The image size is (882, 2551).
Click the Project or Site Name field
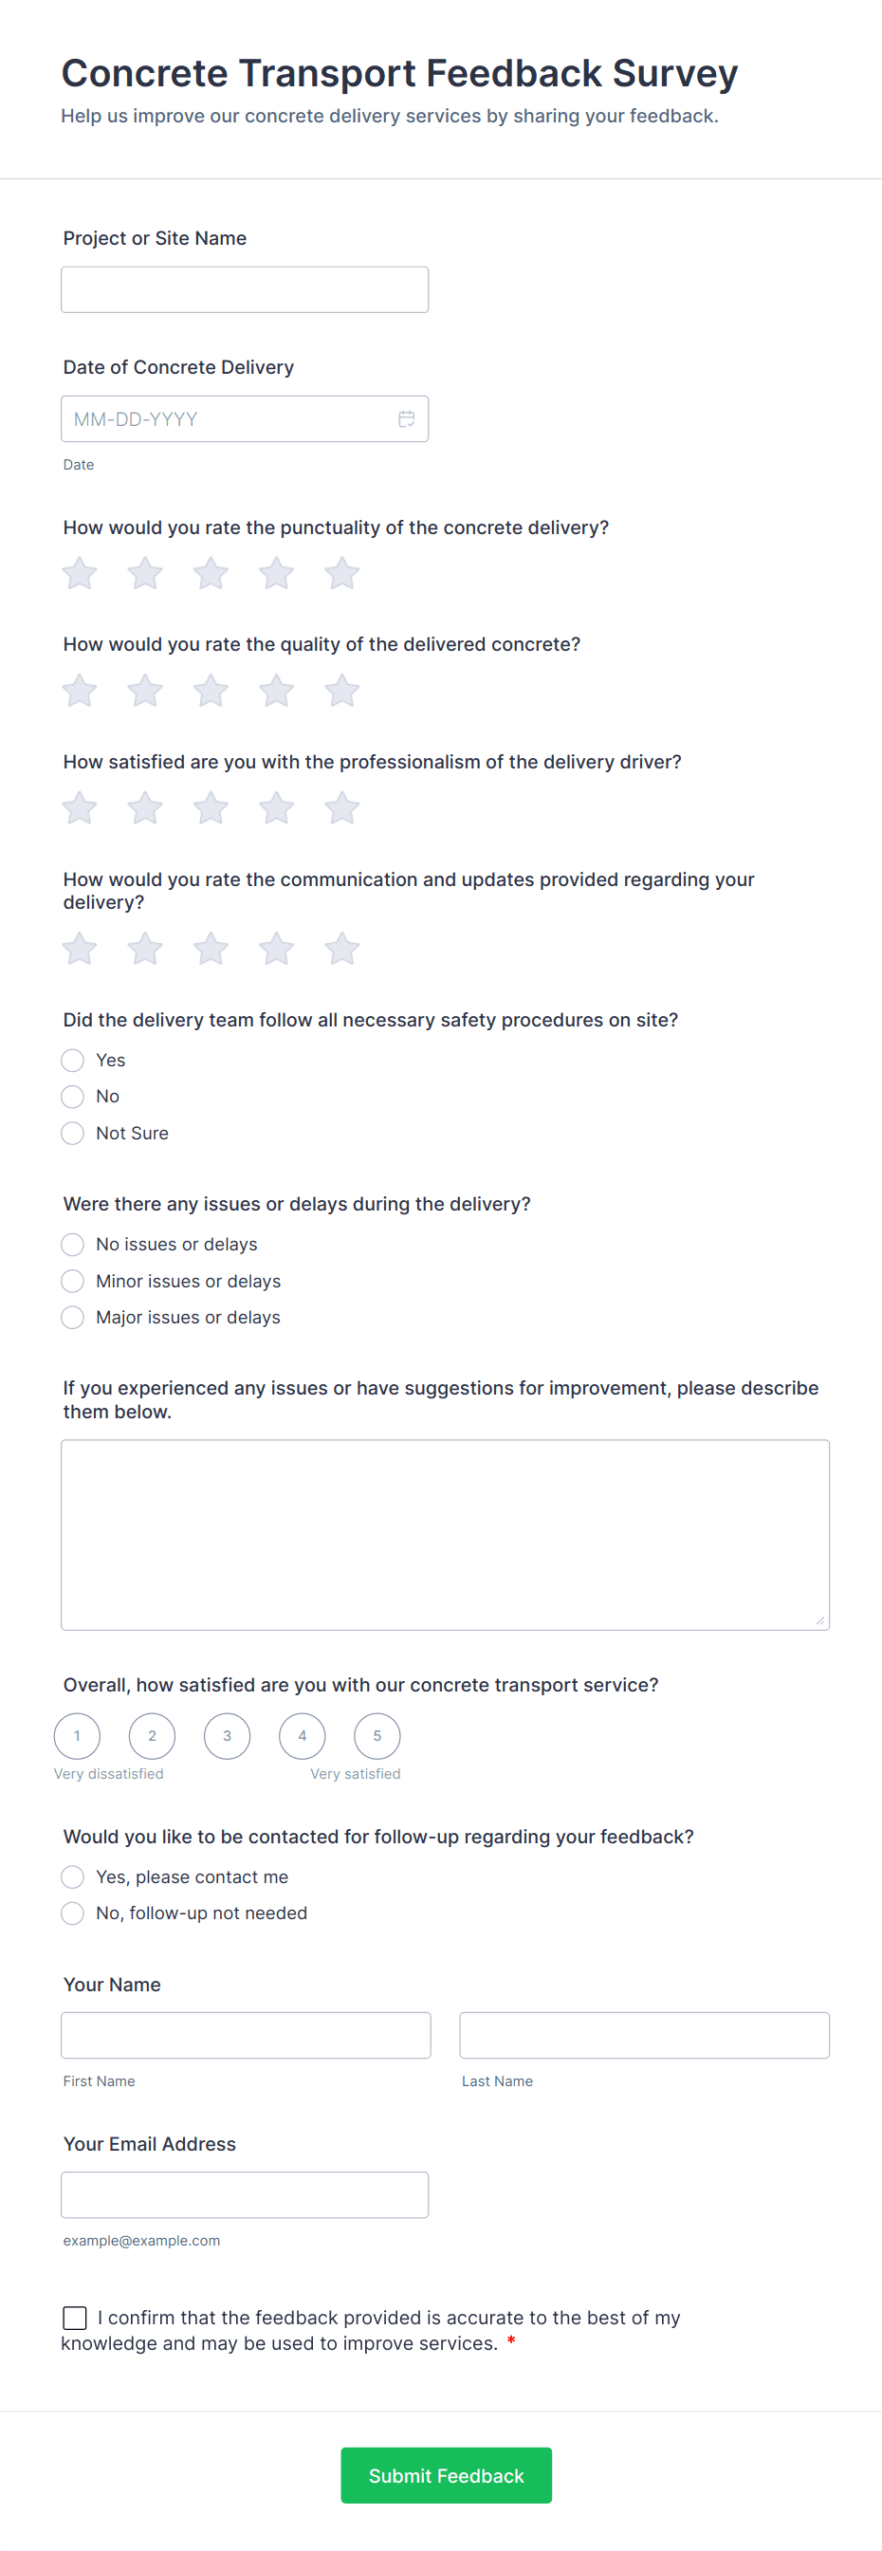244,288
